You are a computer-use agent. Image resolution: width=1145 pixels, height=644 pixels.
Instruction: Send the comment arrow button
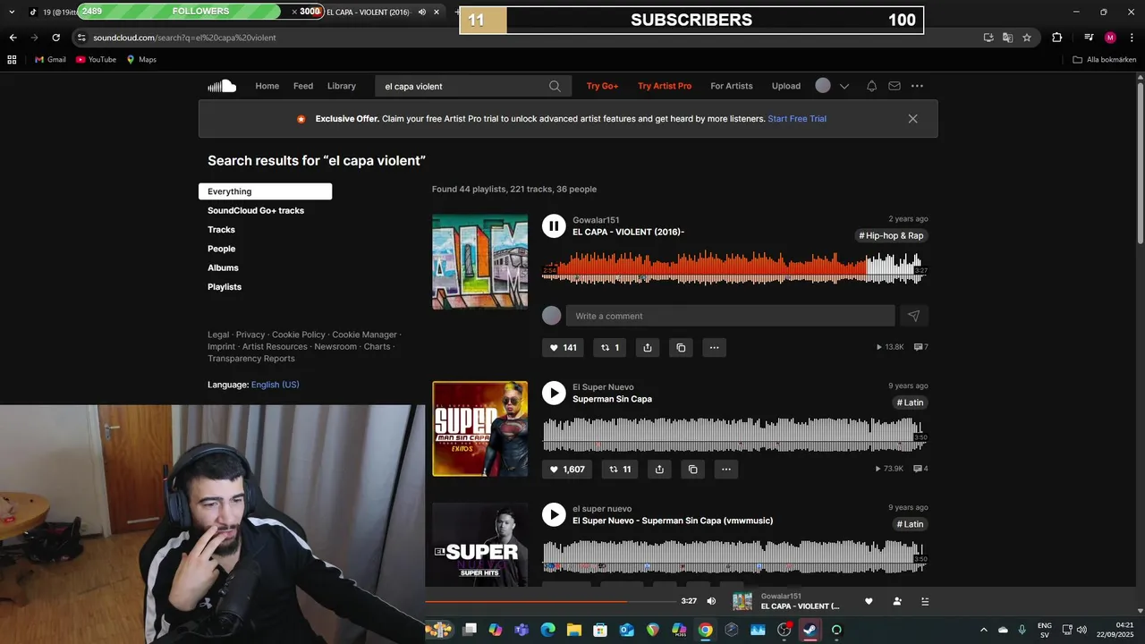coord(913,316)
